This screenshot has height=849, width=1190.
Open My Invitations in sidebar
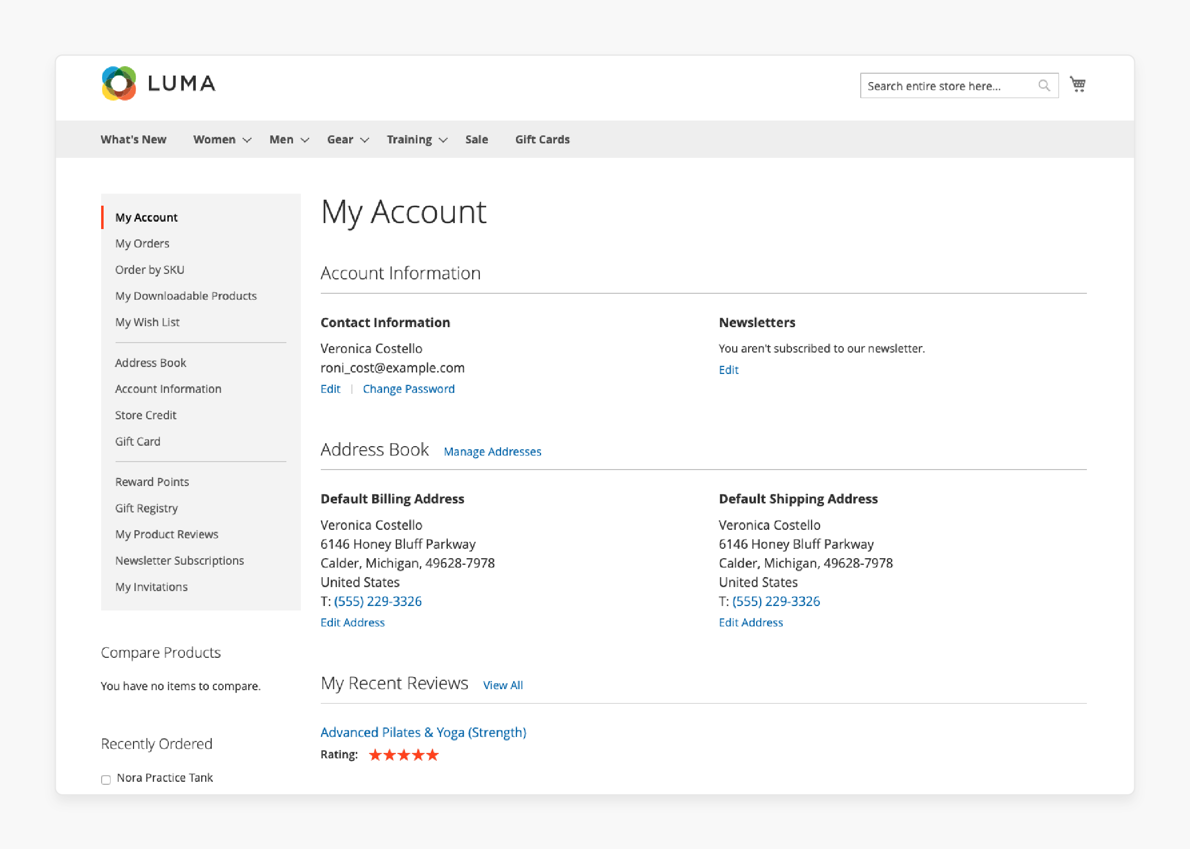point(151,587)
